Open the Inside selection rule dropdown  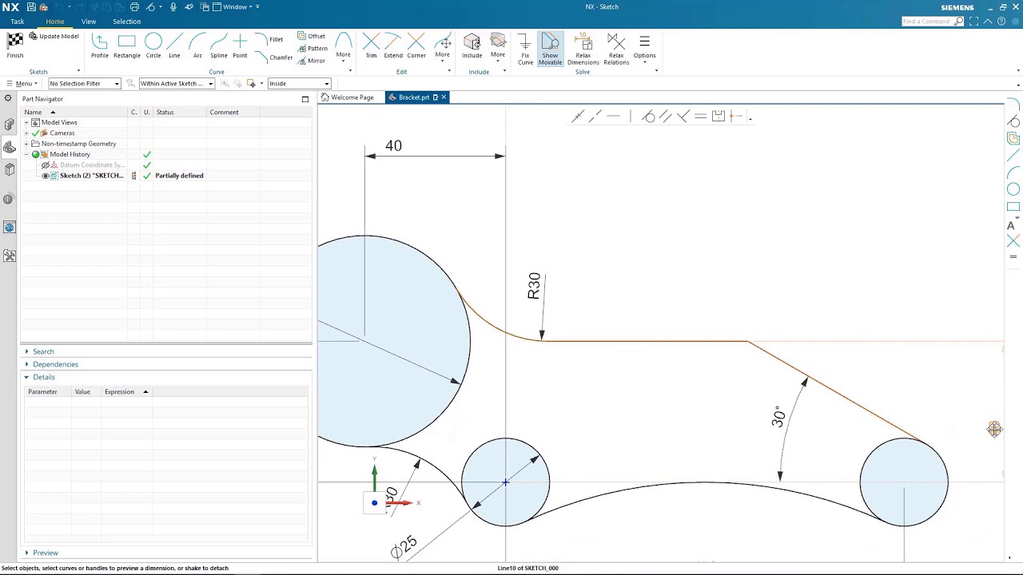[x=299, y=84]
